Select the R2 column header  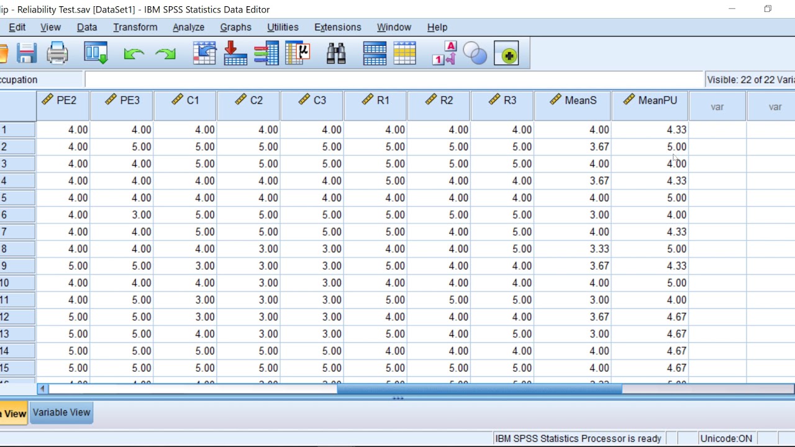point(438,106)
